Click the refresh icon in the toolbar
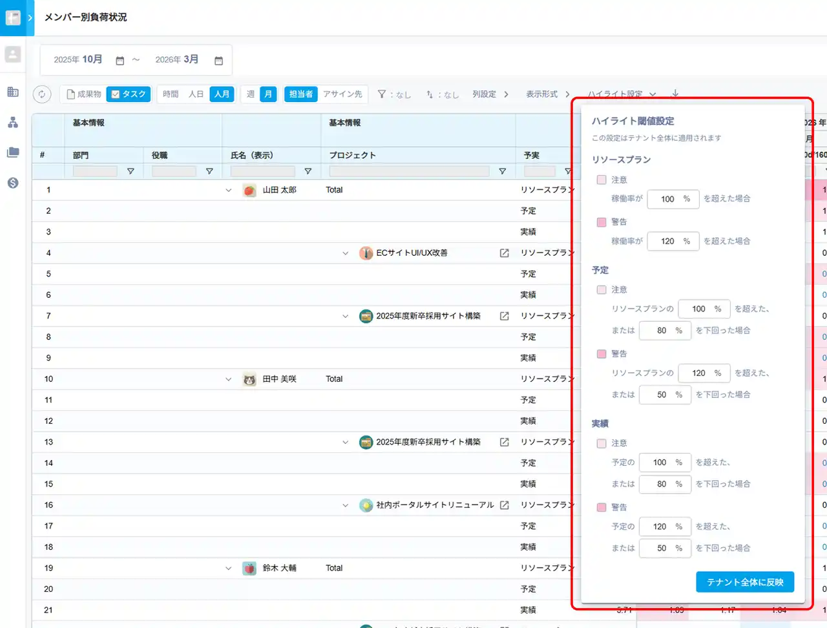 [42, 94]
